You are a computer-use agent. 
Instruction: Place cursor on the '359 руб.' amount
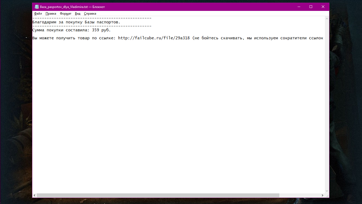(101, 30)
